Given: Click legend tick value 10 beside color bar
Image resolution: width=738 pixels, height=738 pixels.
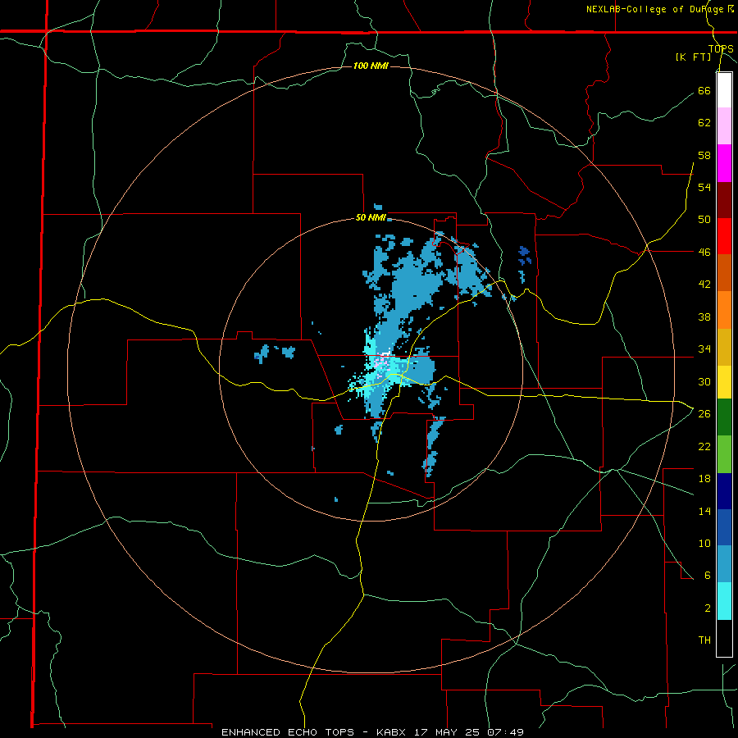Looking at the screenshot, I should (x=704, y=543).
